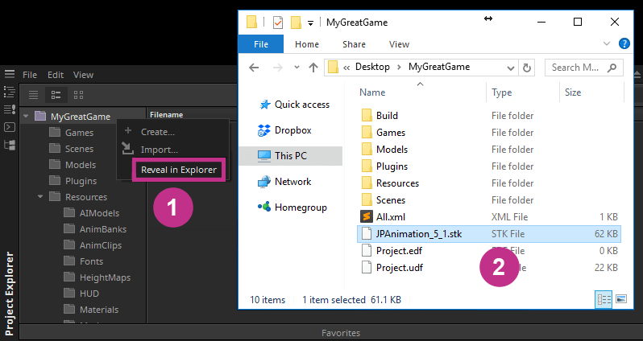This screenshot has width=643, height=341.
Task: Select Dropbox in the navigation pane
Action: coord(292,129)
